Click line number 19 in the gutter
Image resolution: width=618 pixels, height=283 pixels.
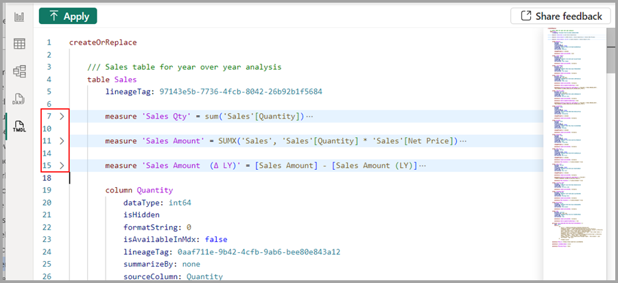tap(47, 190)
